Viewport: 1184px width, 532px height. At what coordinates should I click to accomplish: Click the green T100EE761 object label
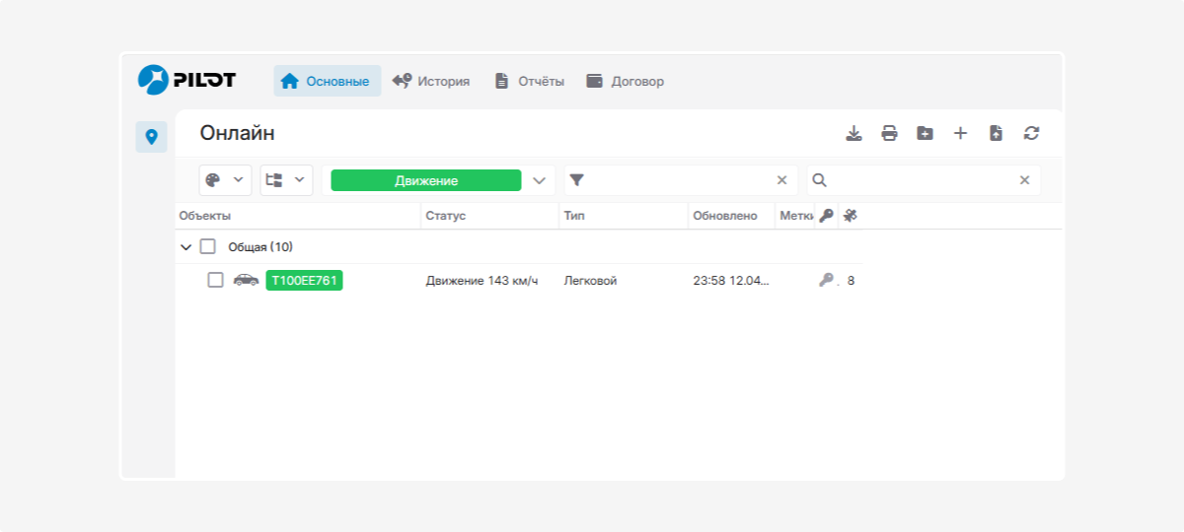(304, 281)
